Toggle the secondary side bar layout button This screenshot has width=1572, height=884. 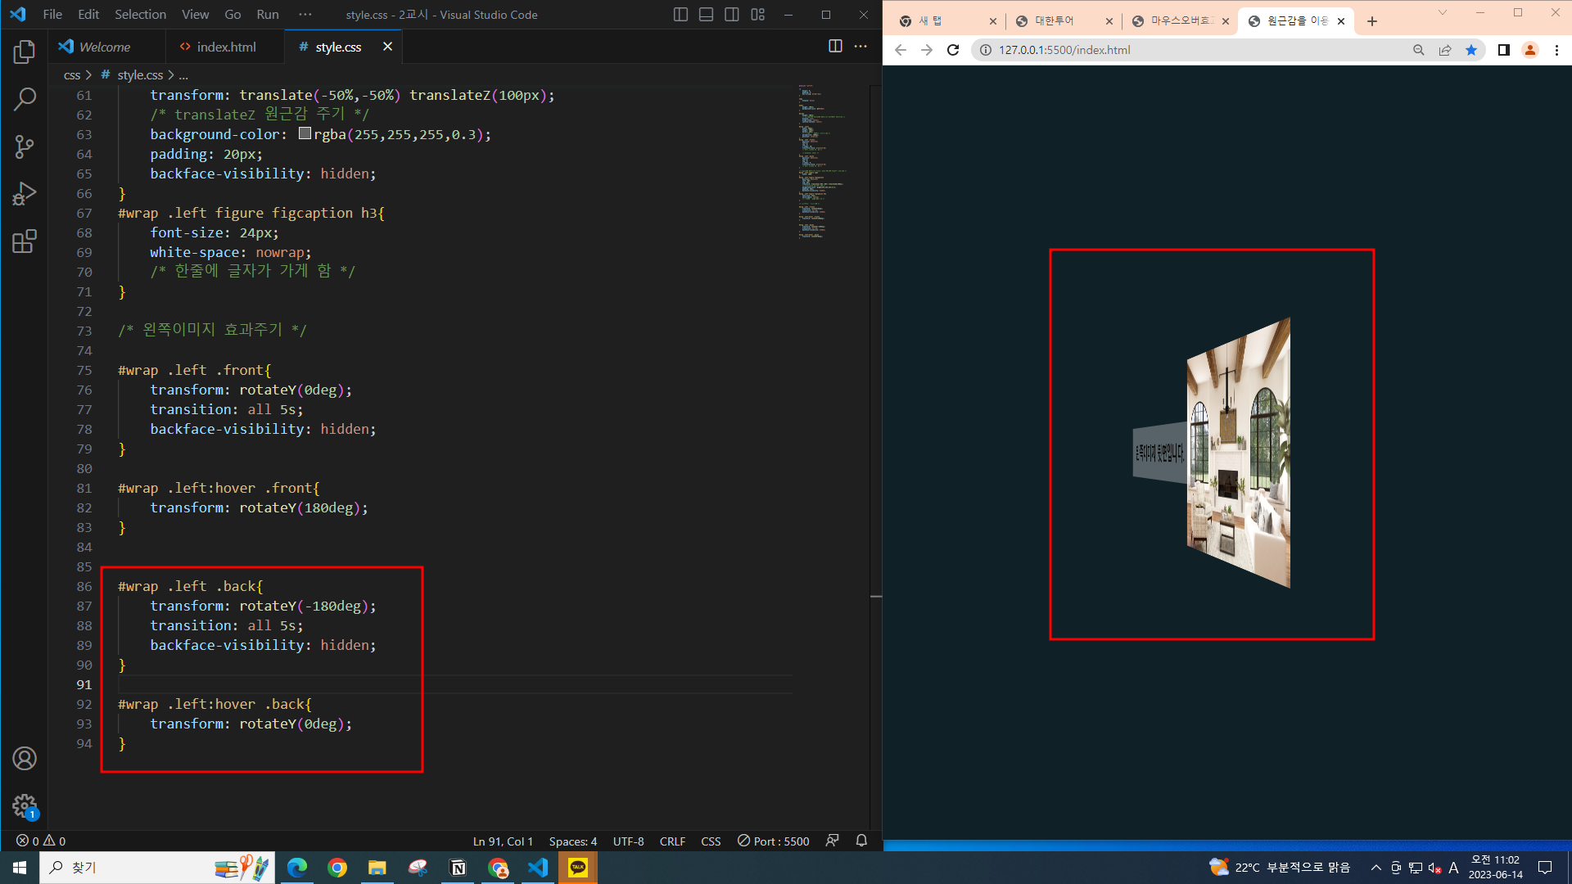pos(732,15)
